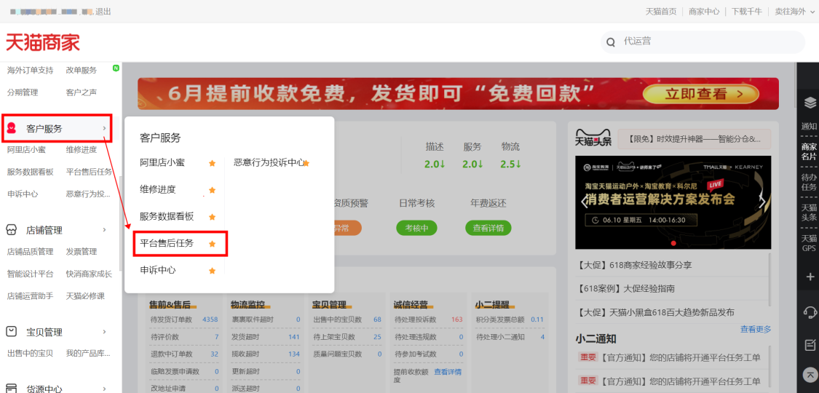The image size is (819, 393).
Task: Expand the 店铺管理 menu chevron
Action: pos(104,230)
